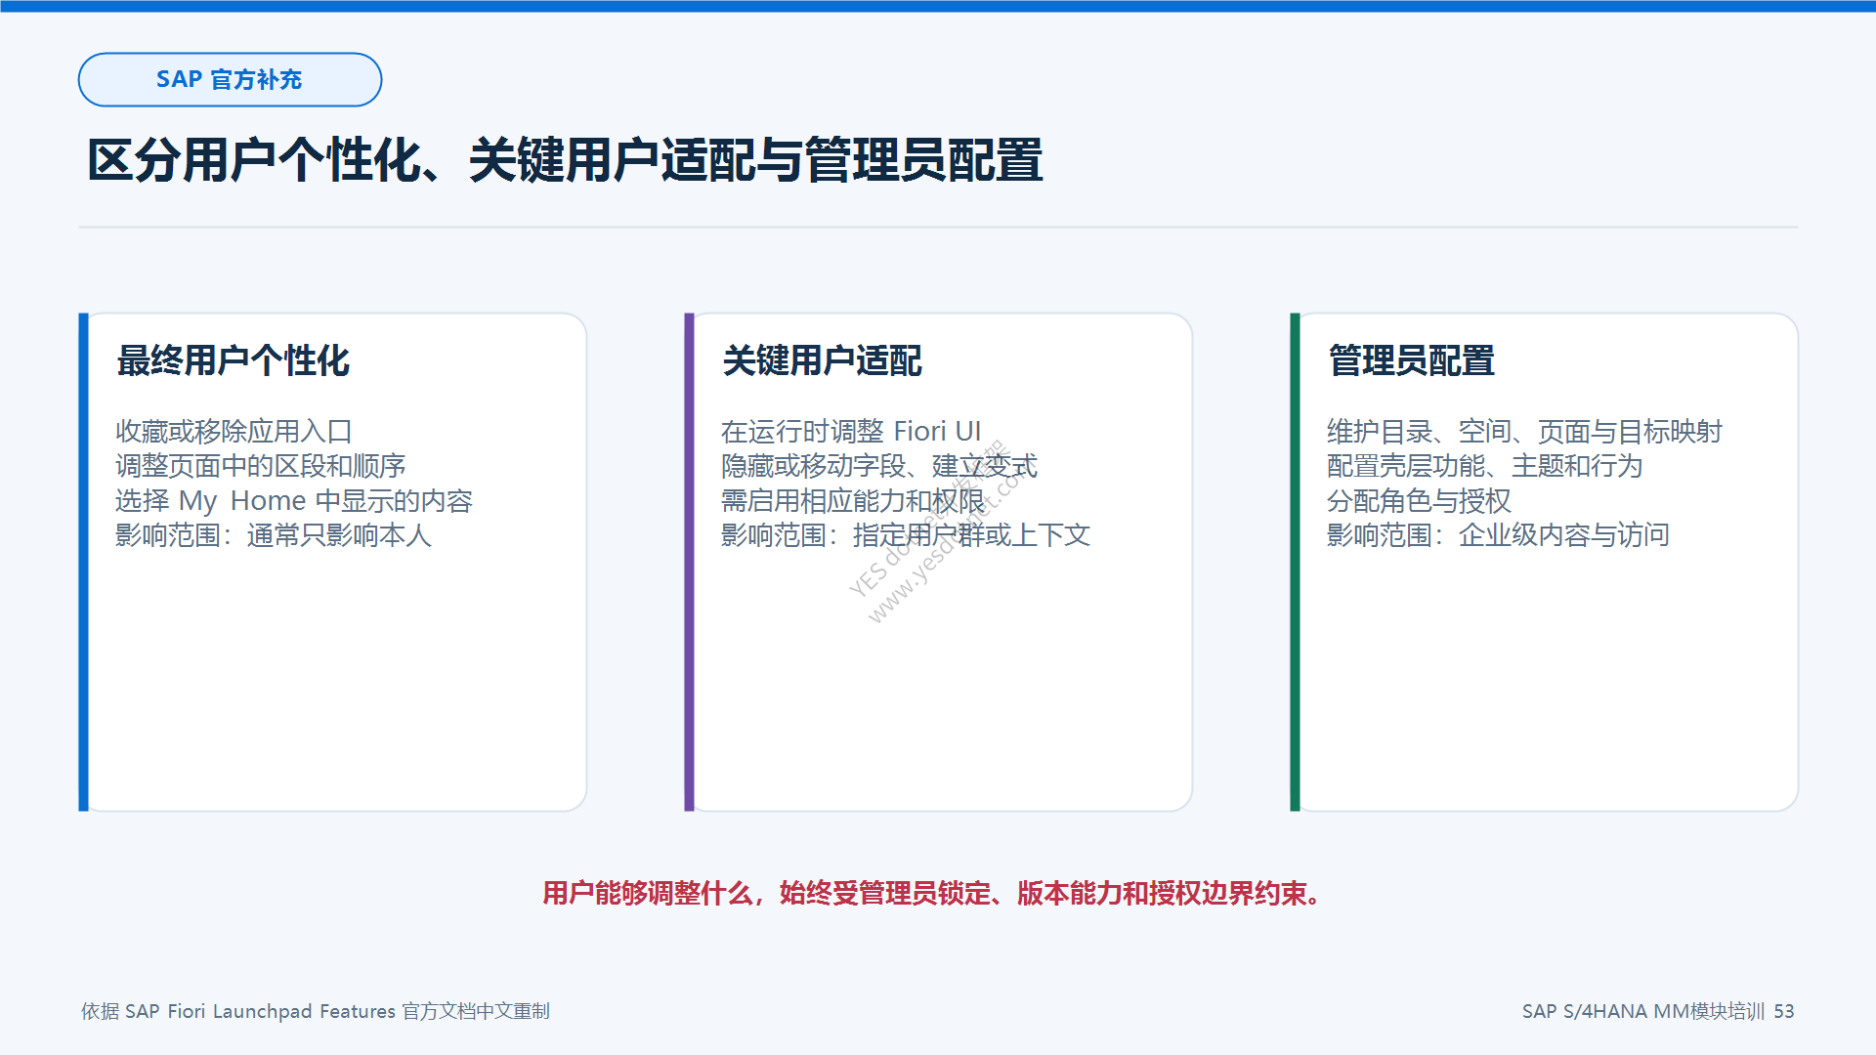Click the line '需启用相应能力和权限'
1876x1055 pixels.
point(853,501)
